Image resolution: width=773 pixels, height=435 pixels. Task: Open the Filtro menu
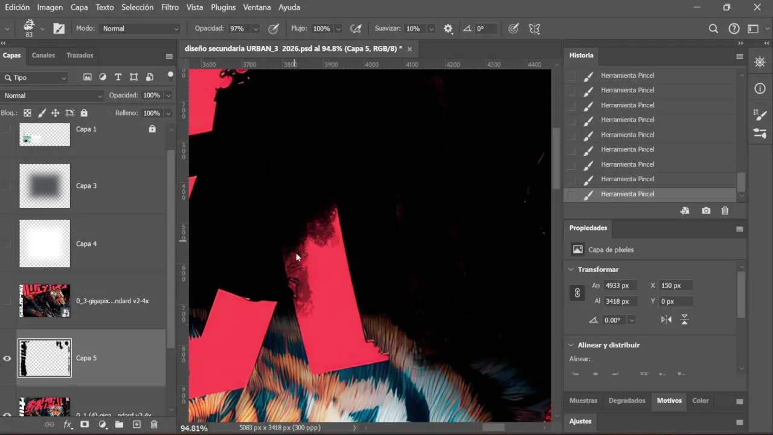pos(170,7)
